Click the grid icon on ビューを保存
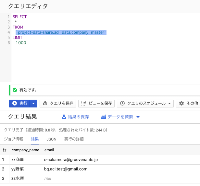 point(84,103)
